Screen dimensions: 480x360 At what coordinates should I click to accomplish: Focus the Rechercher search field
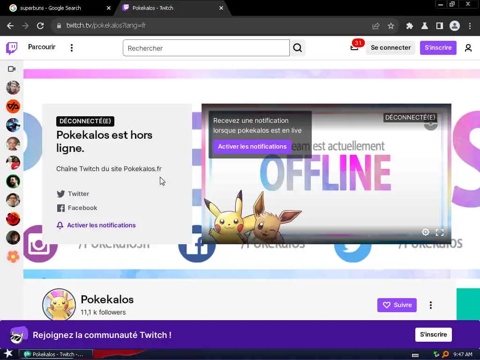pyautogui.click(x=206, y=48)
